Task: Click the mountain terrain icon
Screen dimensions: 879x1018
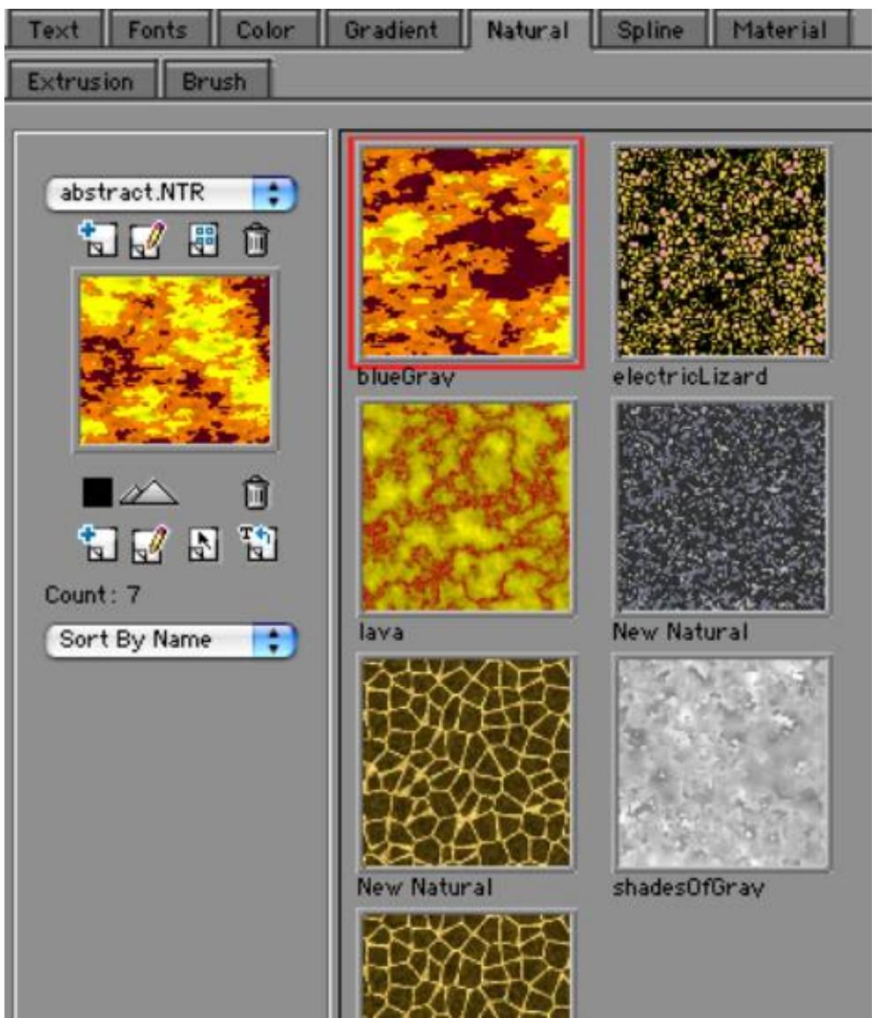Action: (148, 492)
